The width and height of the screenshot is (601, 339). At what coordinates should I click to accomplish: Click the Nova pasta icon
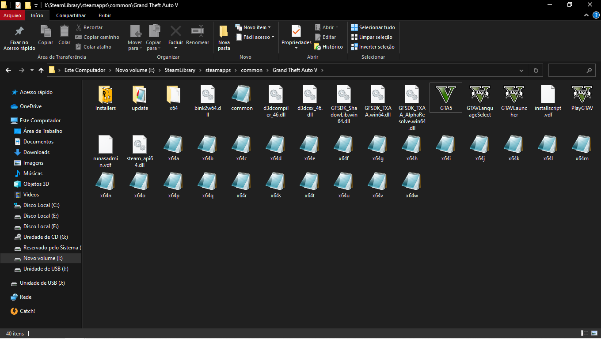click(x=224, y=32)
